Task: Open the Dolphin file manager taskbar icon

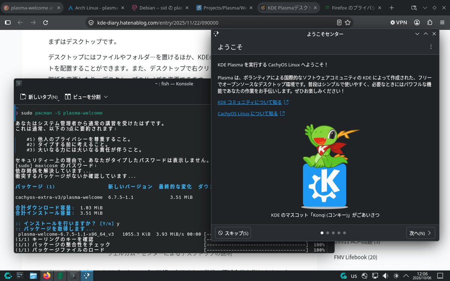Action: [34, 276]
